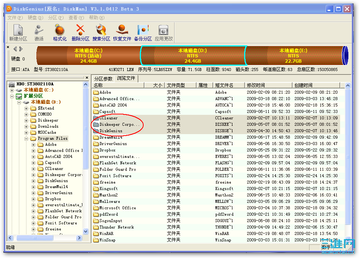
Task: Sort by the 修改时间 column header
Action: [x=268, y=85]
